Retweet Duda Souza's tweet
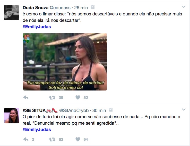This screenshot has width=190, height=146. coord(52,97)
